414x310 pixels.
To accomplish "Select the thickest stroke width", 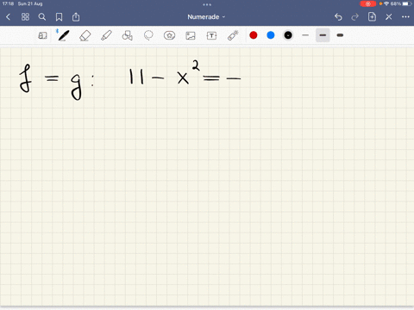I will (340, 35).
